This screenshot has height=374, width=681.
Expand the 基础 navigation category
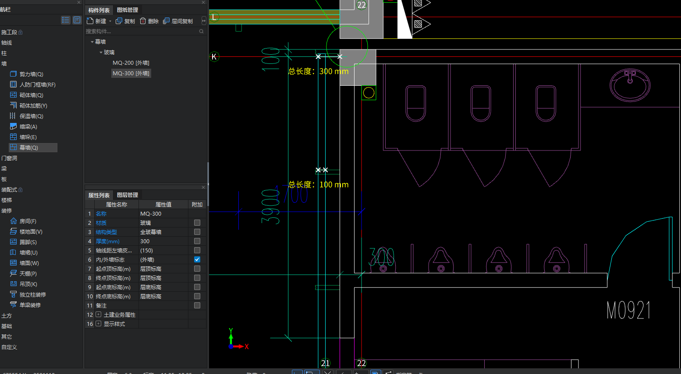(x=7, y=326)
